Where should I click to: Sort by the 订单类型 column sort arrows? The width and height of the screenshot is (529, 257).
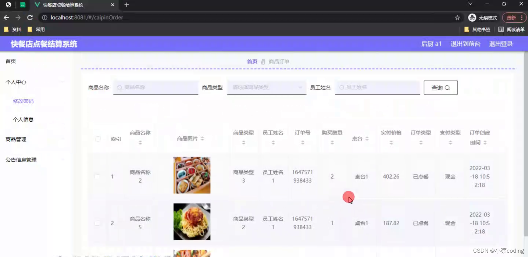[x=421, y=143]
